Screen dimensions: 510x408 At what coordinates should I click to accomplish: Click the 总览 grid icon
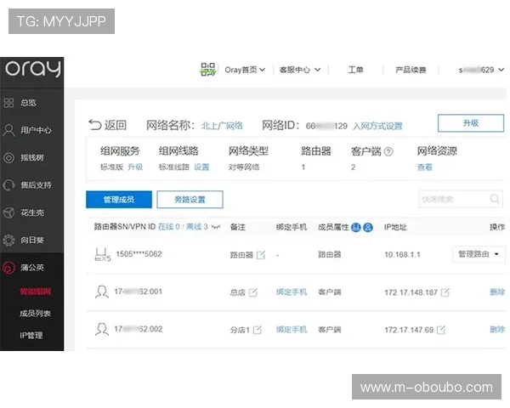tap(8, 103)
